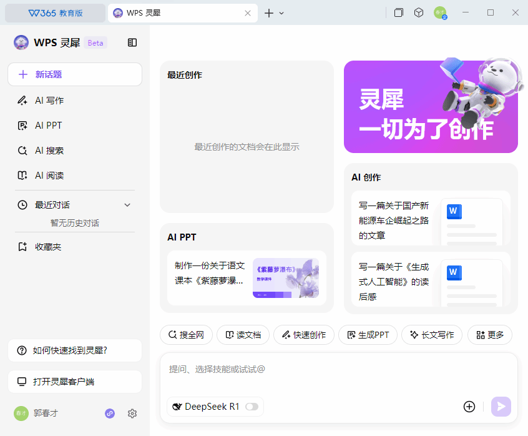Switch to the W365 教育版 tab
The image size is (528, 436).
(55, 13)
